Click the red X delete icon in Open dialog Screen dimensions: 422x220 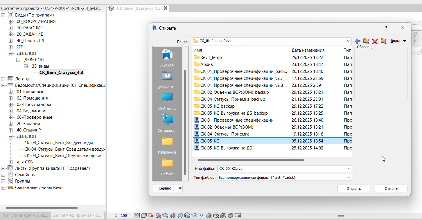tap(375, 41)
